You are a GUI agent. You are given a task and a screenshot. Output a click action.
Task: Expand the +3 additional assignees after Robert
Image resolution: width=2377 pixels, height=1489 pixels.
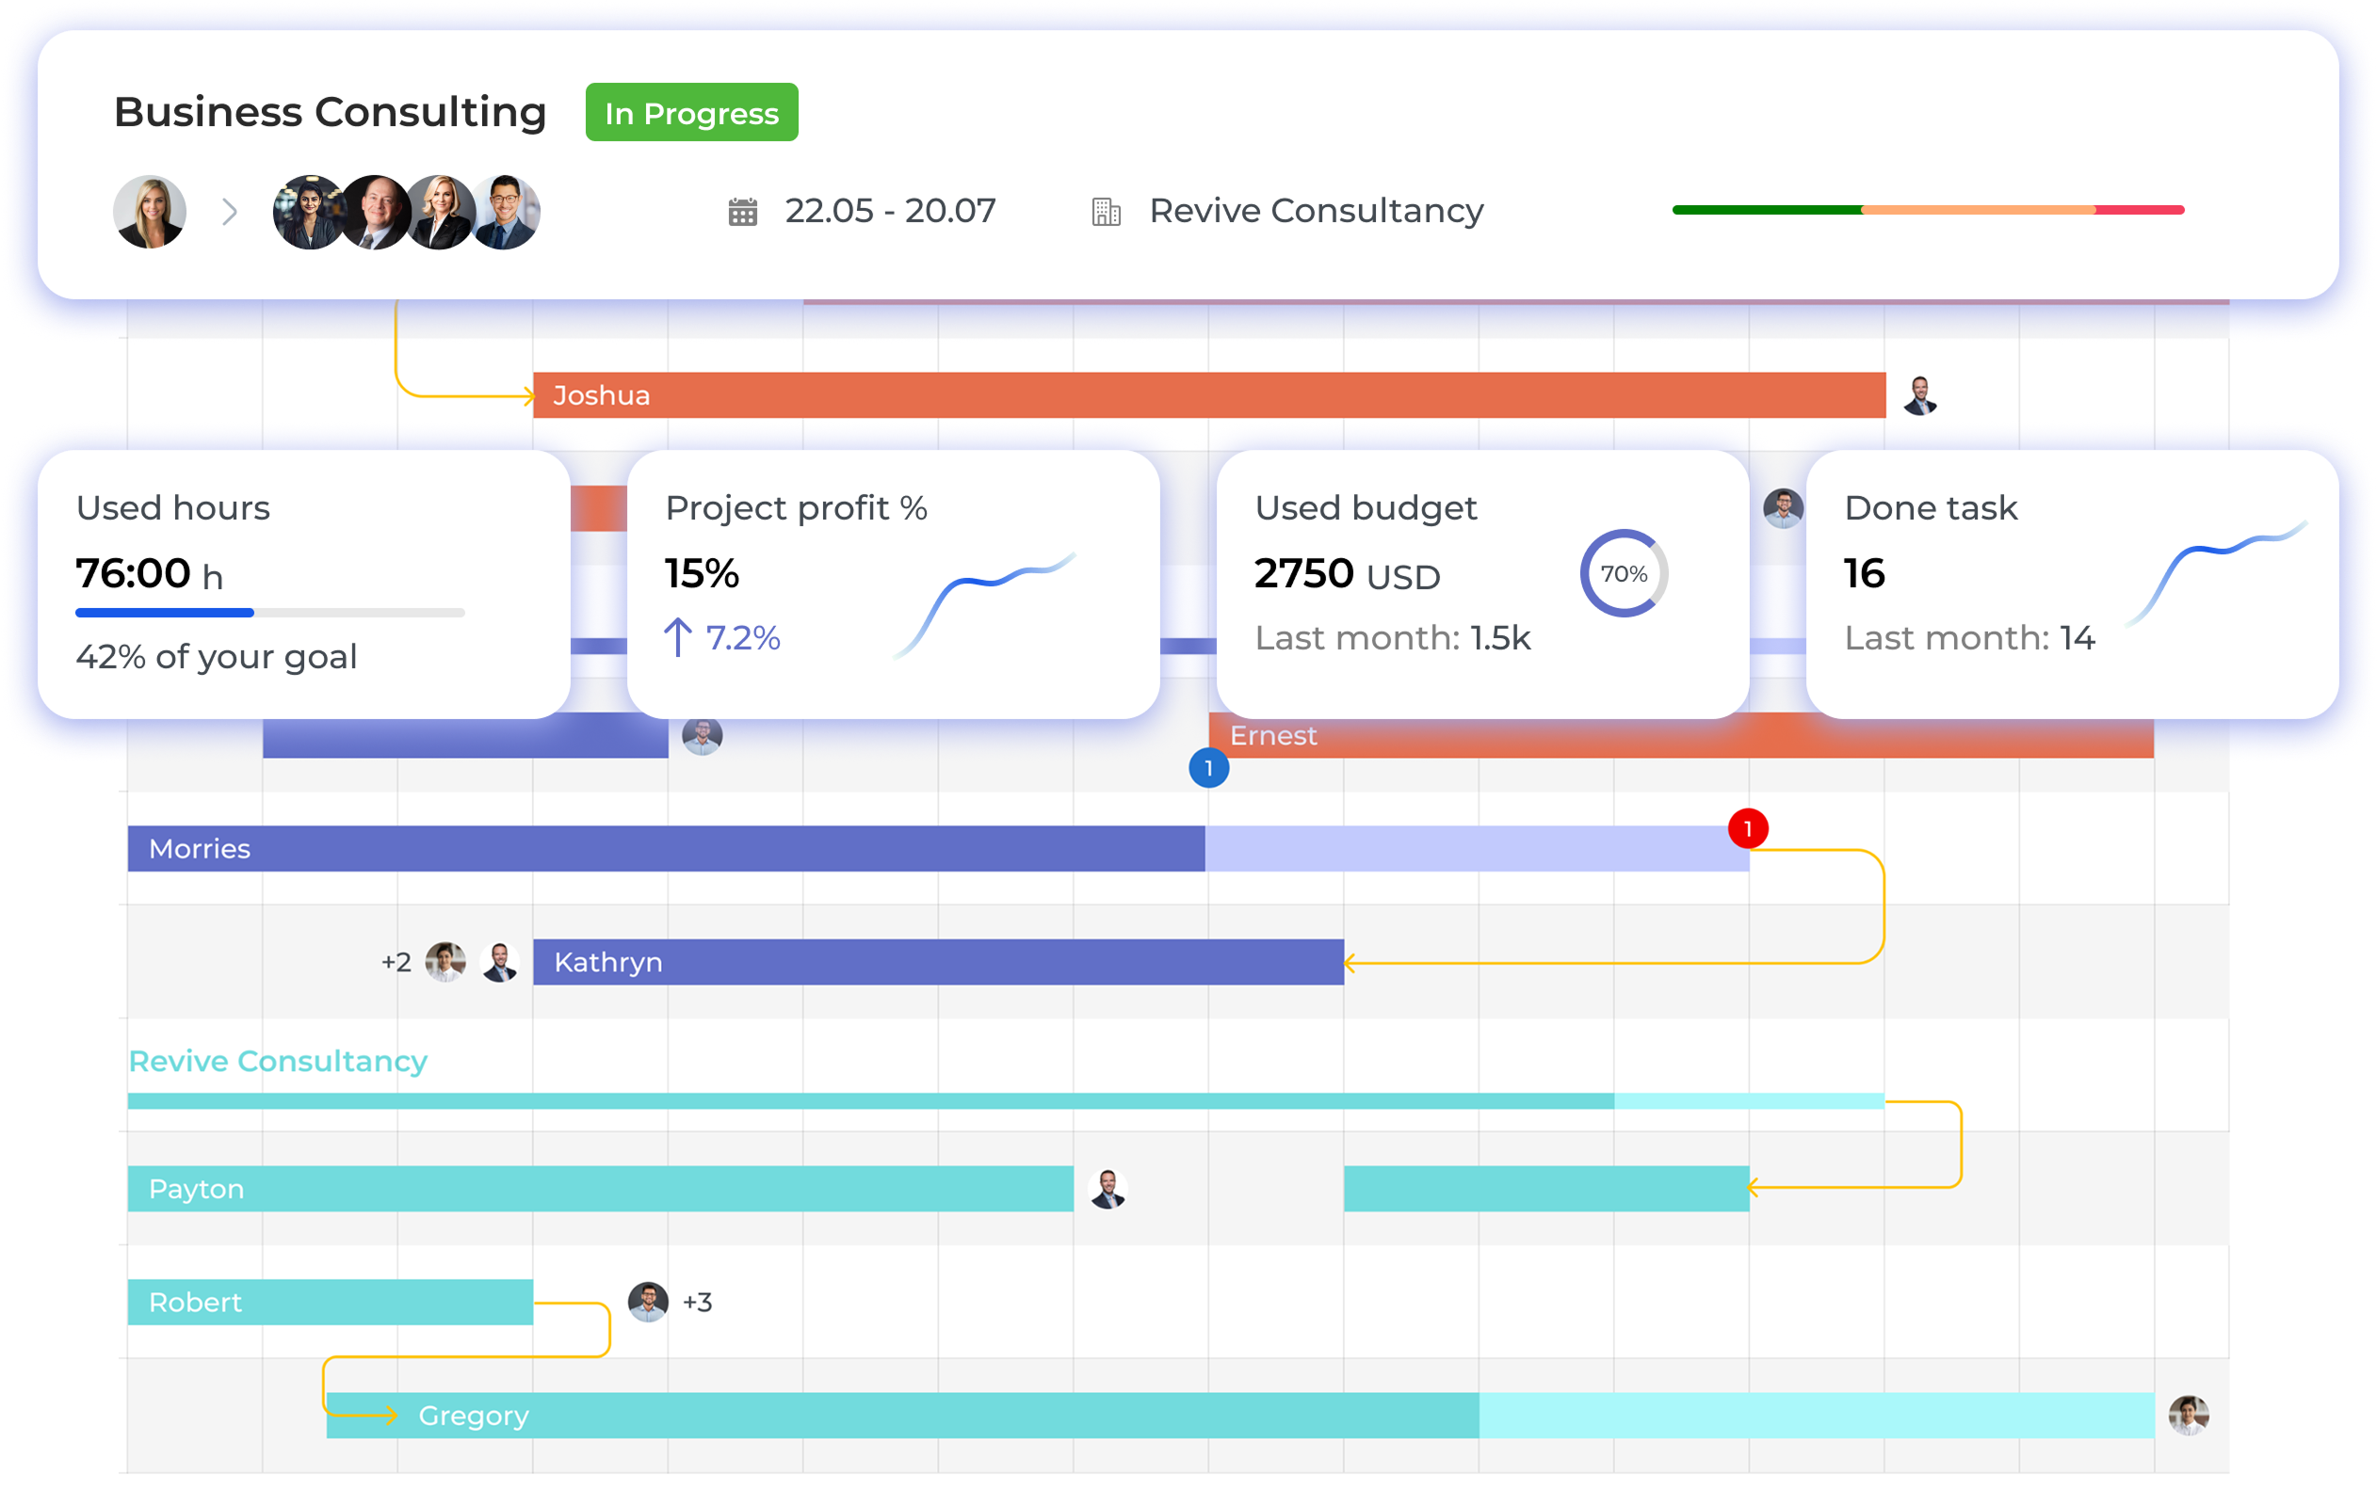tap(698, 1302)
